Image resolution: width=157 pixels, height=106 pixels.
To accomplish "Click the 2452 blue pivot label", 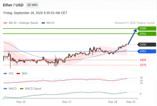I will (x=147, y=51).
